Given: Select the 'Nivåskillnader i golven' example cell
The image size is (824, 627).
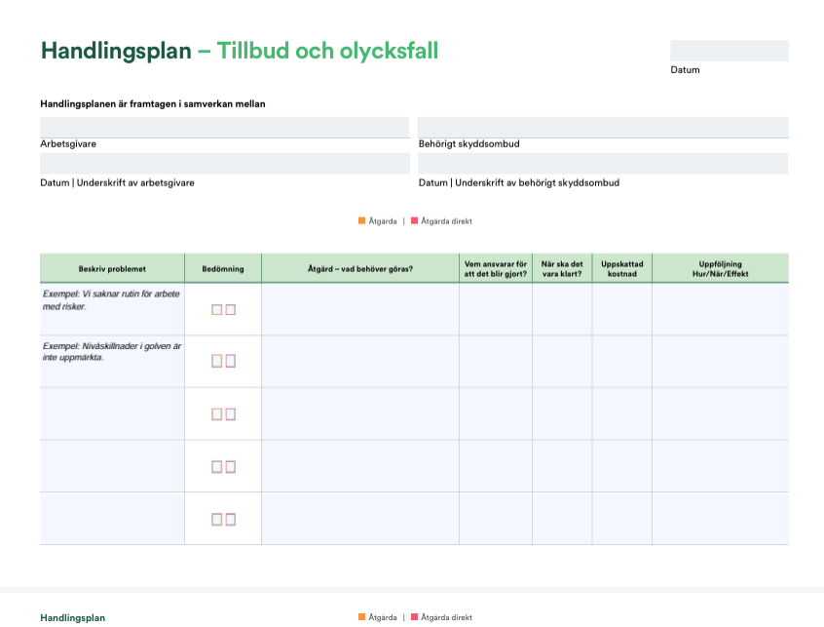Looking at the screenshot, I should (x=112, y=362).
